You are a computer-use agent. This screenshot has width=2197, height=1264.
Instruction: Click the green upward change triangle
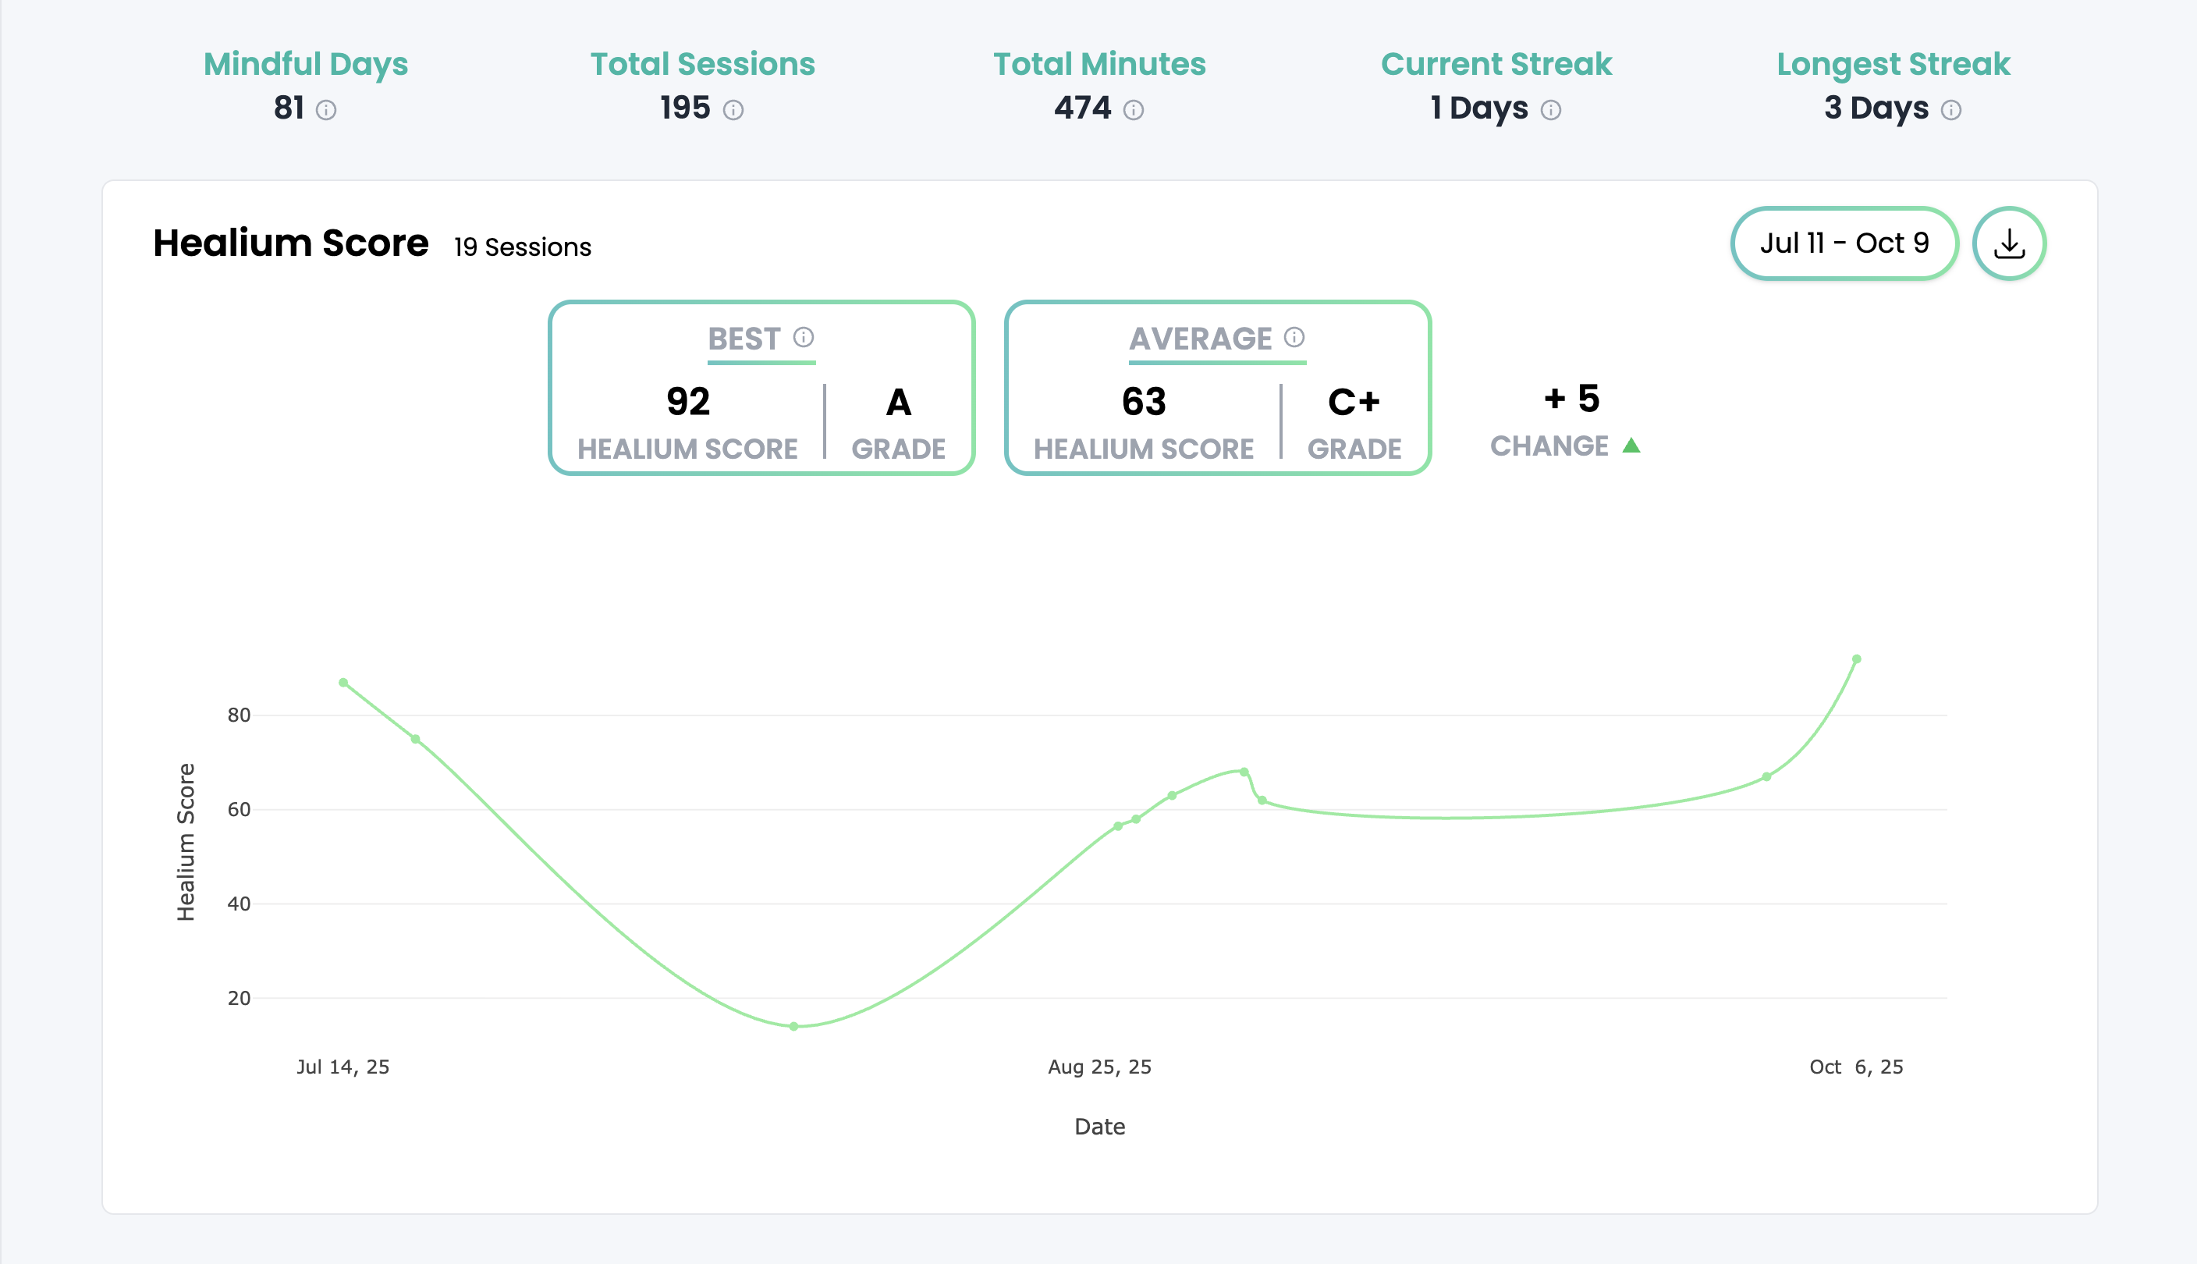[x=1631, y=446]
